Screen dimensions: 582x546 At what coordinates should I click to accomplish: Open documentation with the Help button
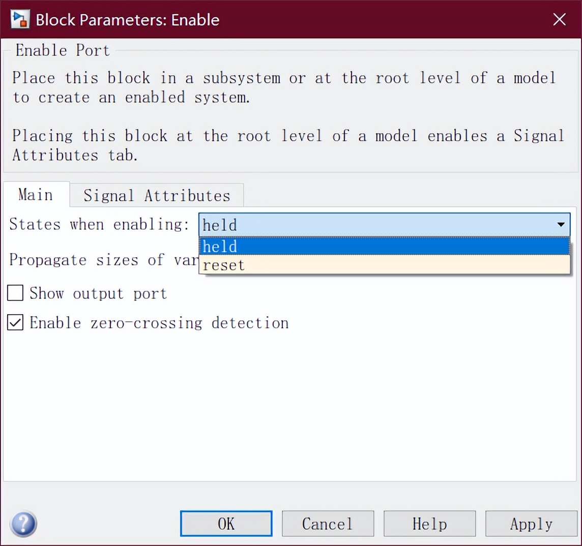click(x=429, y=524)
